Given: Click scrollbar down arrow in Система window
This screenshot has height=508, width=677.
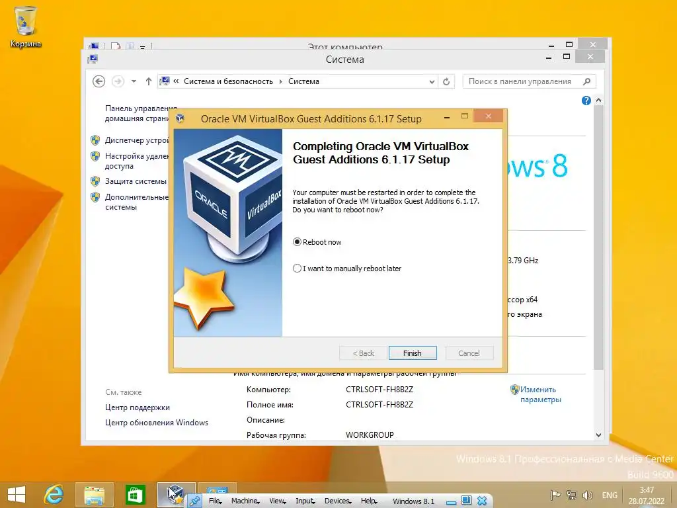Looking at the screenshot, I should pyautogui.click(x=598, y=435).
